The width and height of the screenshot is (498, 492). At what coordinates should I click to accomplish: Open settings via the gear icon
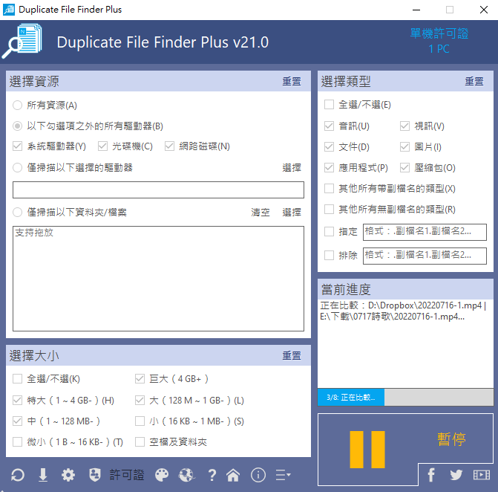point(68,475)
